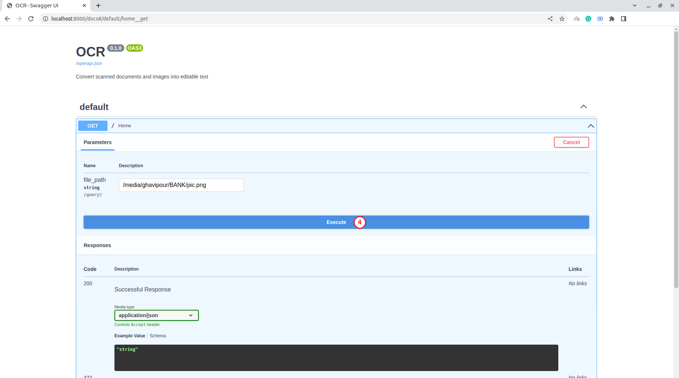The width and height of the screenshot is (679, 378).
Task: Click the "Successful Response" description
Action: (143, 289)
